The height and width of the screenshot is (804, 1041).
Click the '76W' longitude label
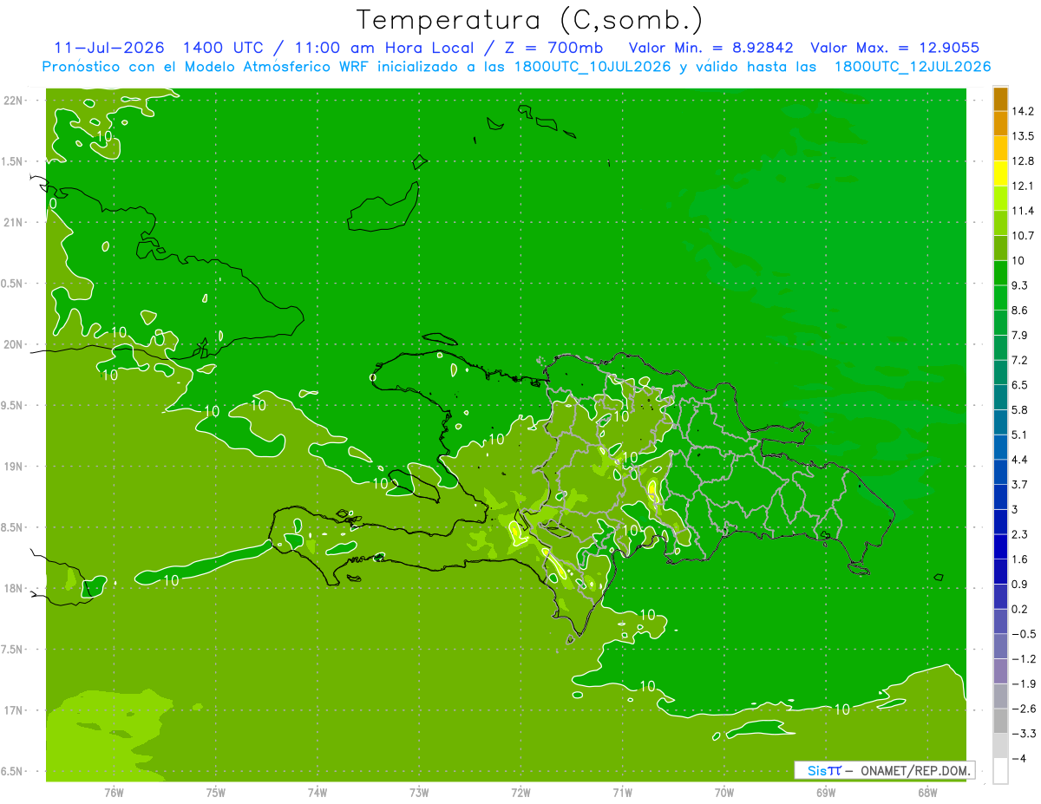coord(115,792)
